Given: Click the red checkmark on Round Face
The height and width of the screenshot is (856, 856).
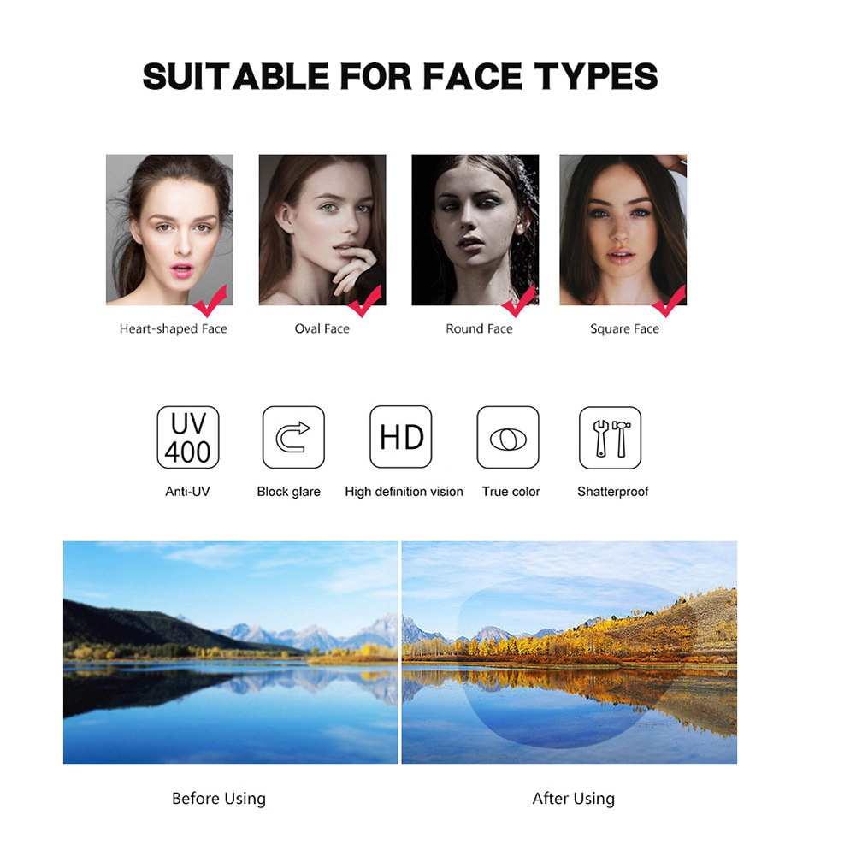Looking at the screenshot, I should (x=518, y=301).
